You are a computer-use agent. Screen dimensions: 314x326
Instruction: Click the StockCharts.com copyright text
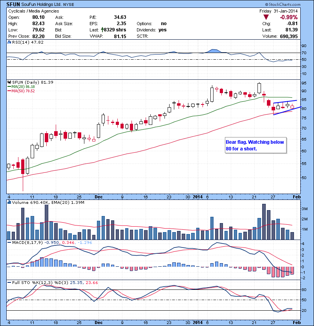pyautogui.click(x=283, y=4)
